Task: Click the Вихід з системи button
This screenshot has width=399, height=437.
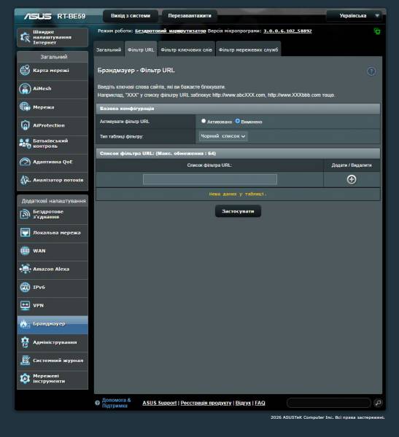Action: (x=131, y=16)
